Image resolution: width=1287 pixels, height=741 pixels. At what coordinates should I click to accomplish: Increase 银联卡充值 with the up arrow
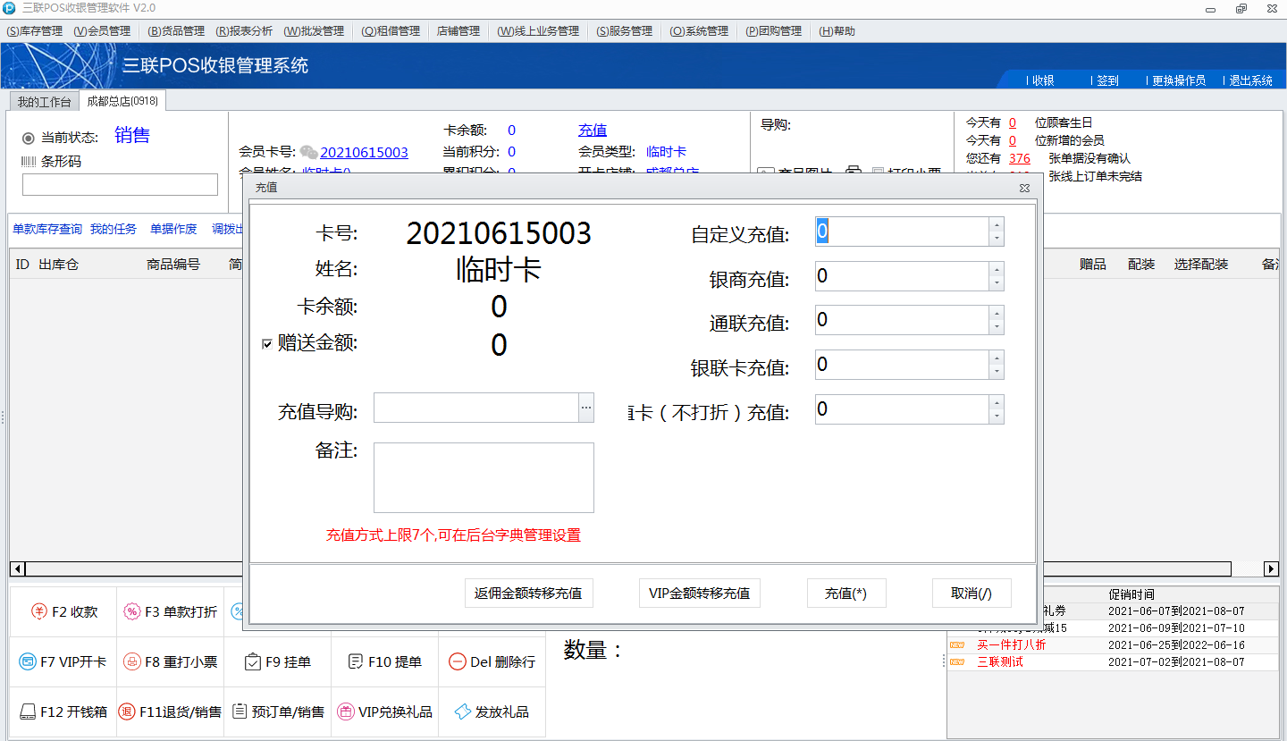point(997,358)
